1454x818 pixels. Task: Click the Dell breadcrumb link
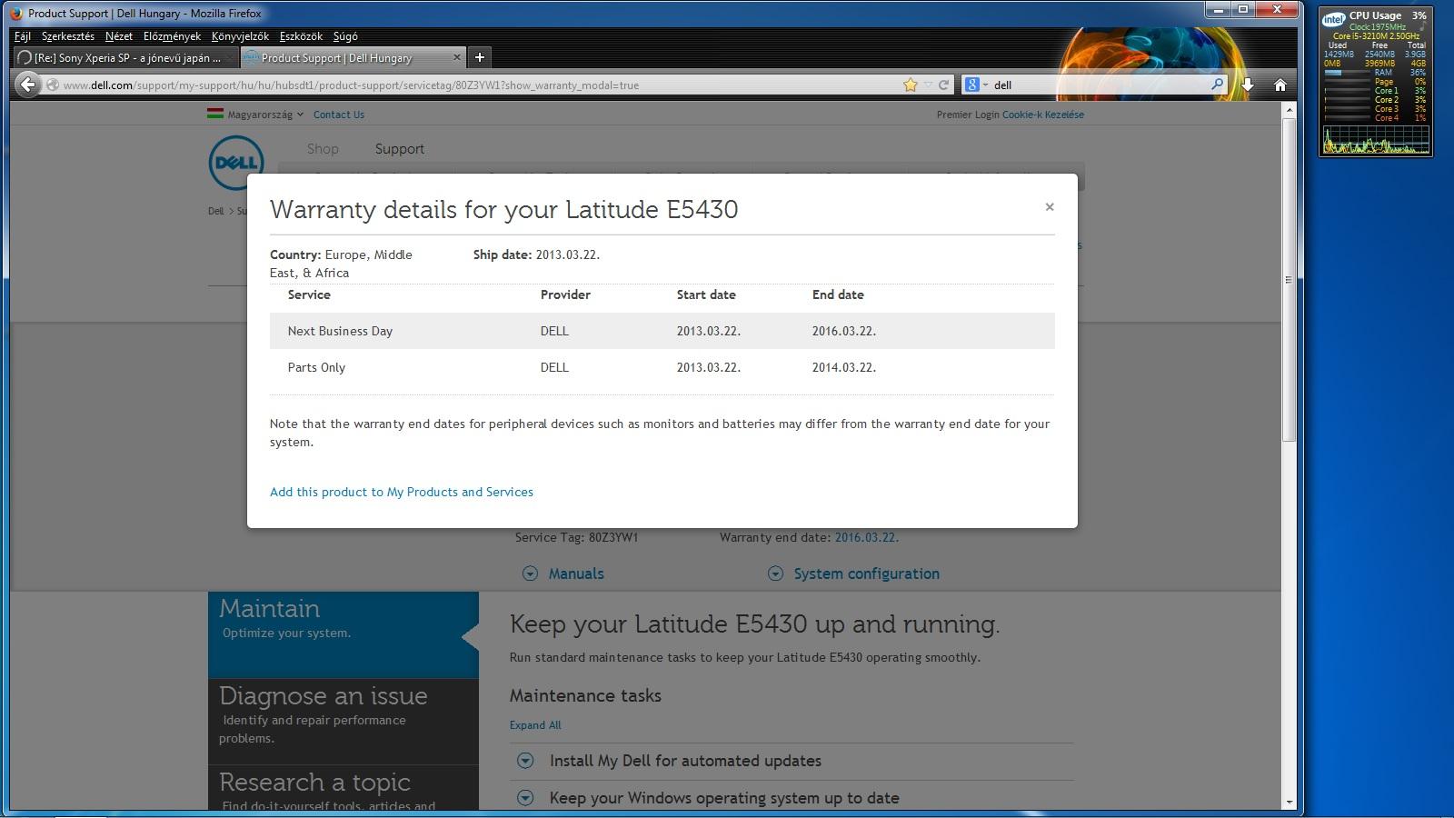(x=215, y=211)
